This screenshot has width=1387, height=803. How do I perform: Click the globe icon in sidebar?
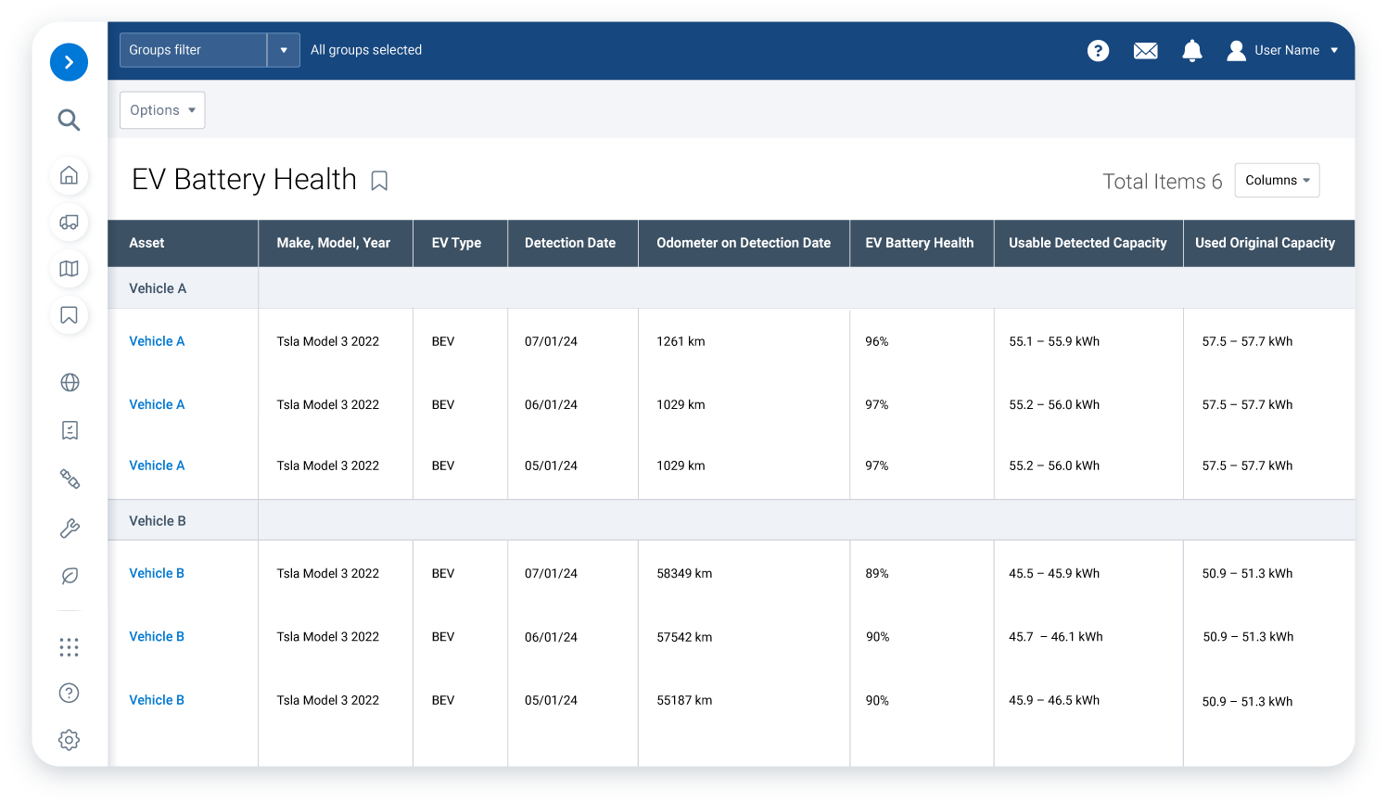pyautogui.click(x=69, y=382)
